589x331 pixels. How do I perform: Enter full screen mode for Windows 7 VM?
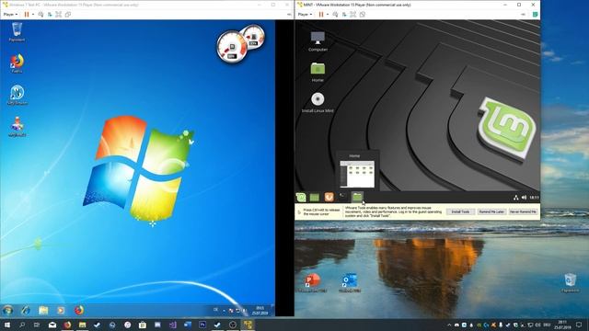[59, 15]
